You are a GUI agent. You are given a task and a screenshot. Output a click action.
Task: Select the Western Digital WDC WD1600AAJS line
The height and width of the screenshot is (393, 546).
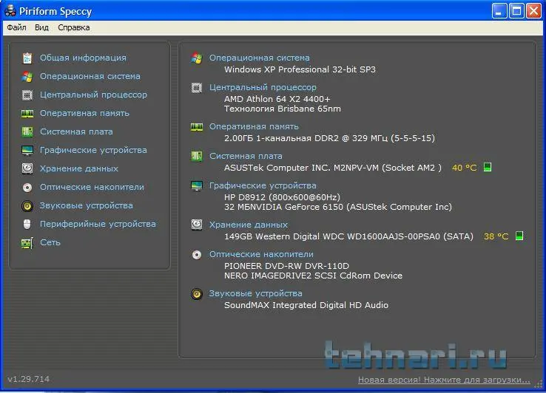click(x=348, y=237)
